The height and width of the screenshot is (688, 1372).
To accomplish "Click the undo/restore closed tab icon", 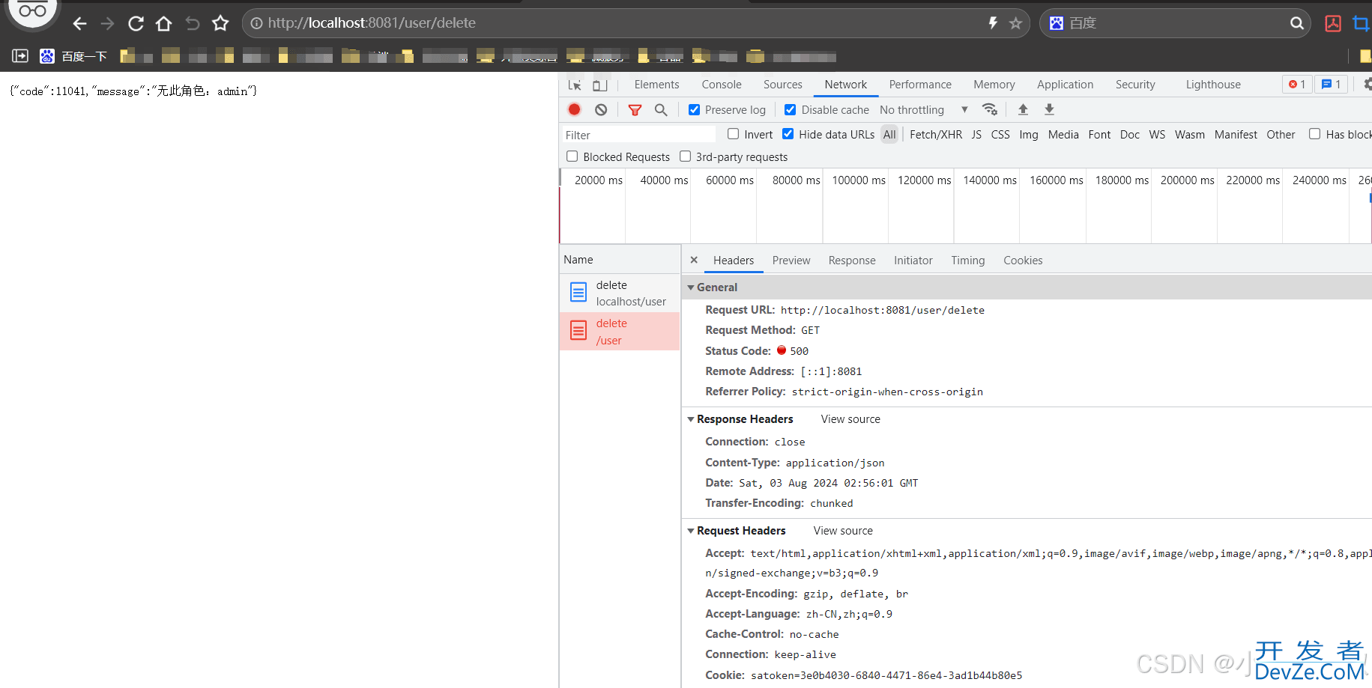I will pyautogui.click(x=192, y=24).
